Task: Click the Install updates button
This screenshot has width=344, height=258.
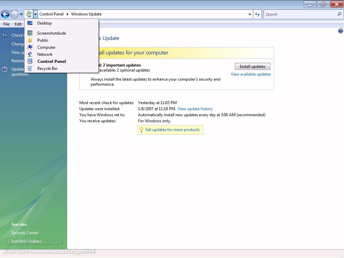Action: coord(253,67)
